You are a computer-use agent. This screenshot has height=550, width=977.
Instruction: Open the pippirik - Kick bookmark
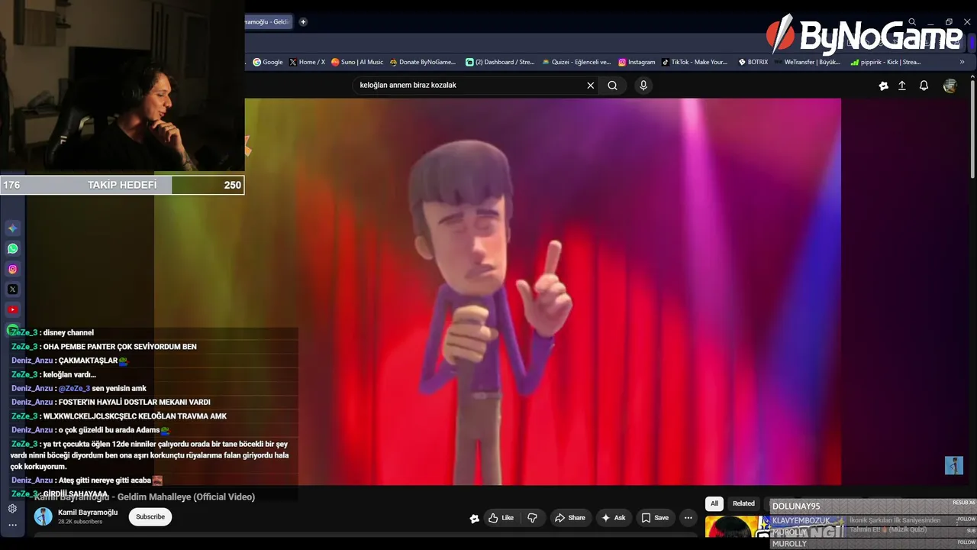[x=885, y=63]
